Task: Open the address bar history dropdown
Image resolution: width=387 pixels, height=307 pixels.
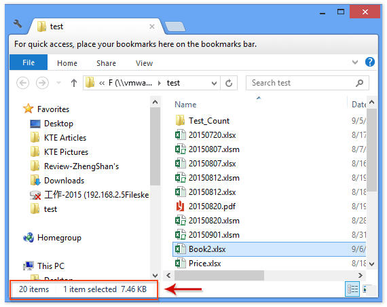Action: tap(214, 84)
